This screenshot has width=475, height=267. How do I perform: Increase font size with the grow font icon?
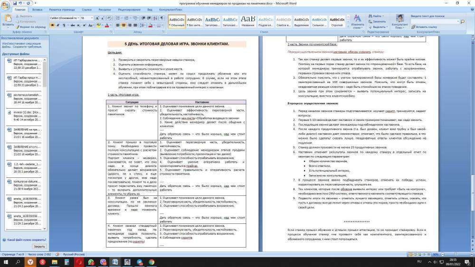pyautogui.click(x=97, y=18)
